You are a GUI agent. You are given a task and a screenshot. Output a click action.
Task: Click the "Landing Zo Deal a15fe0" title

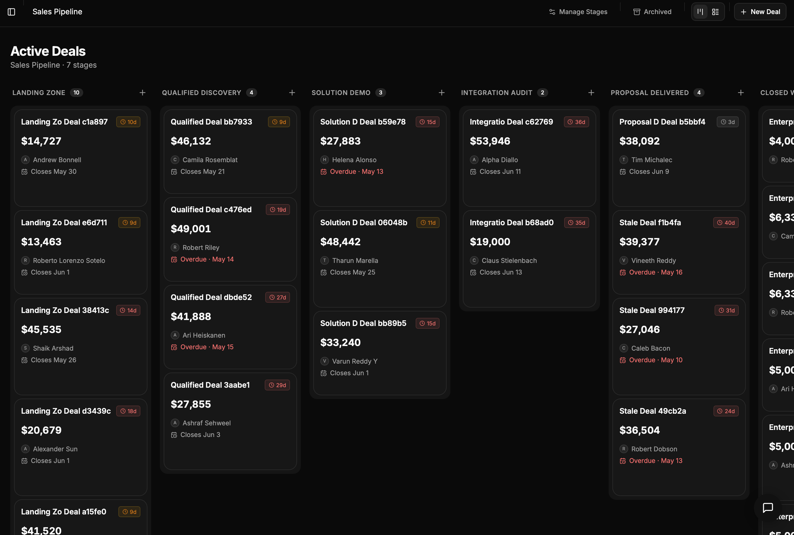63,512
